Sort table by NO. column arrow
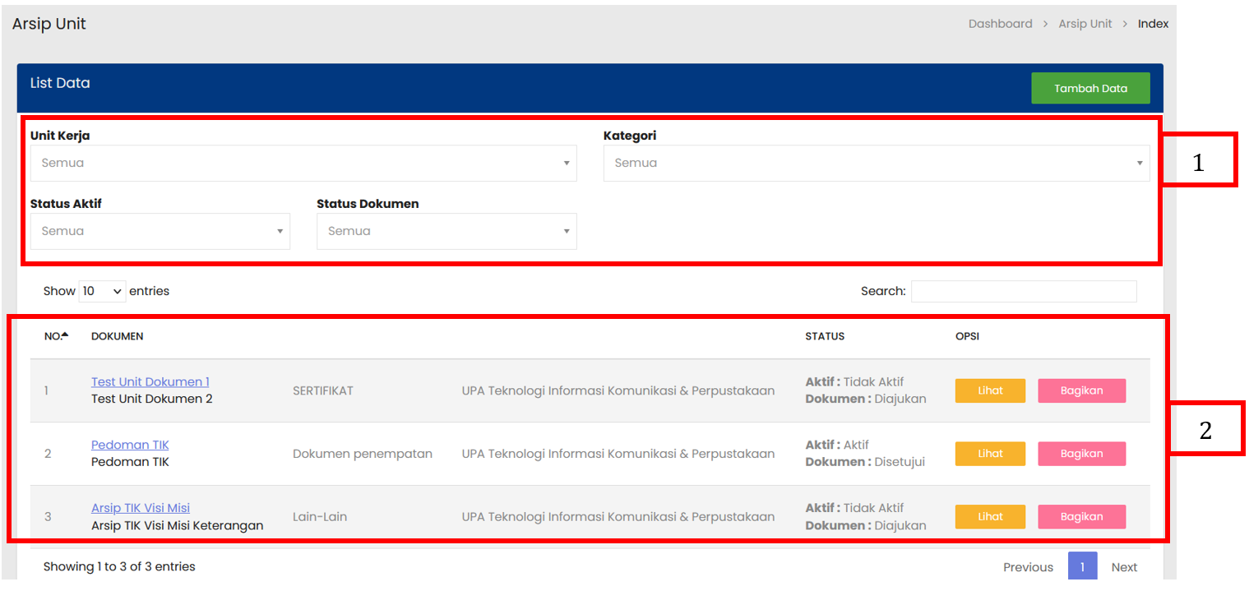This screenshot has height=591, width=1249. coord(65,335)
